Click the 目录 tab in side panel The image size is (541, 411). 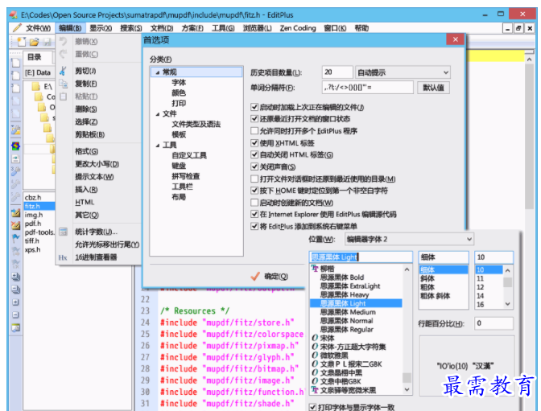click(x=35, y=57)
